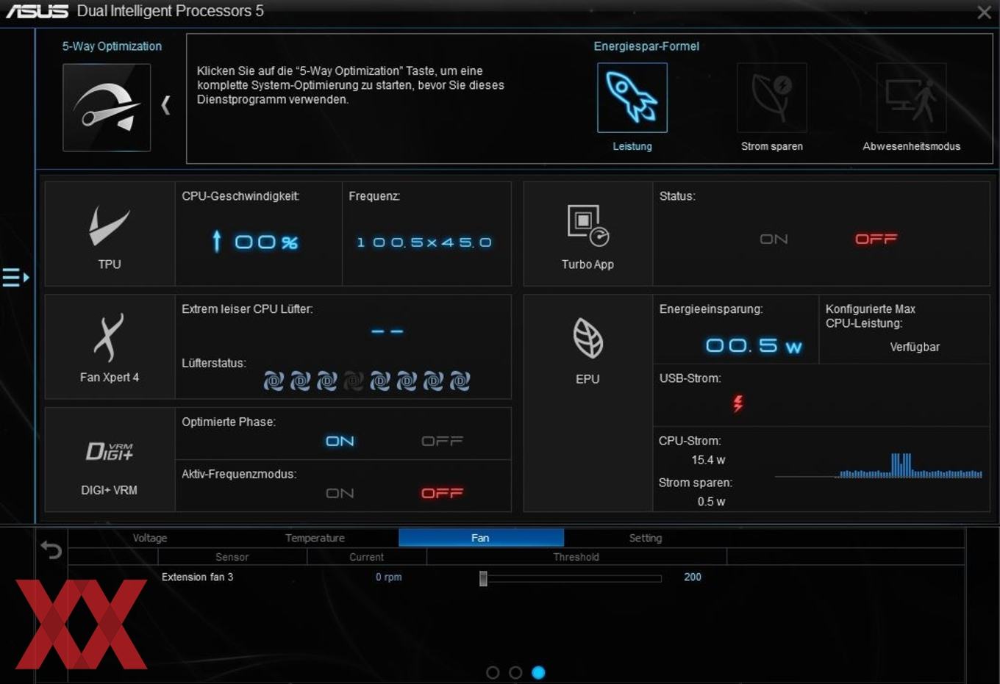
Task: Switch to the Voltage tab
Action: [x=150, y=538]
